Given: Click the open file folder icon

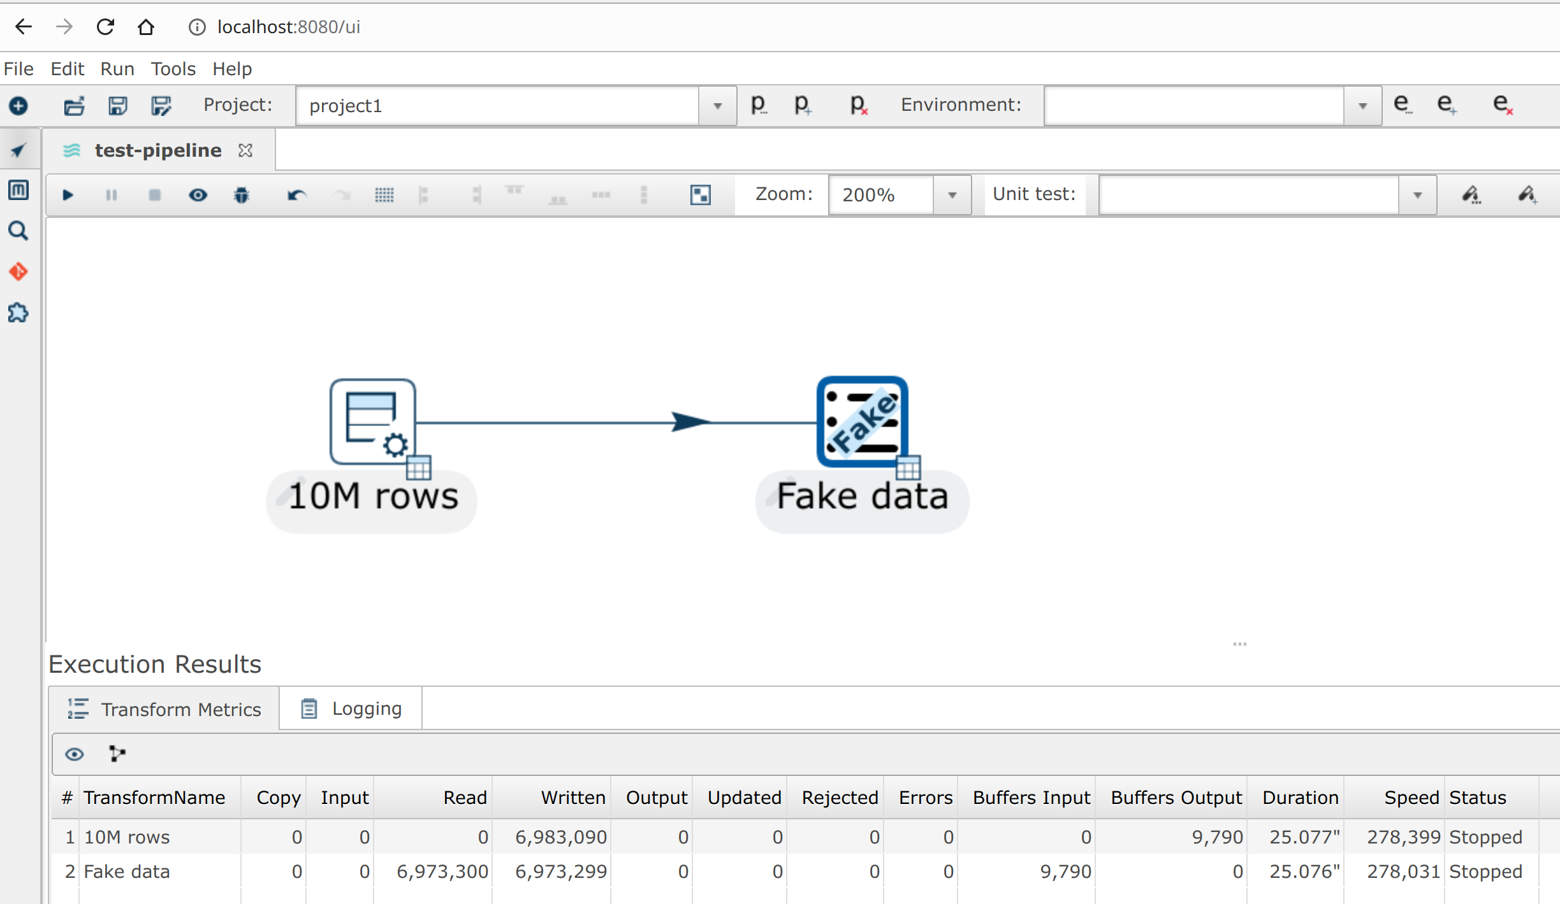Looking at the screenshot, I should pos(74,106).
